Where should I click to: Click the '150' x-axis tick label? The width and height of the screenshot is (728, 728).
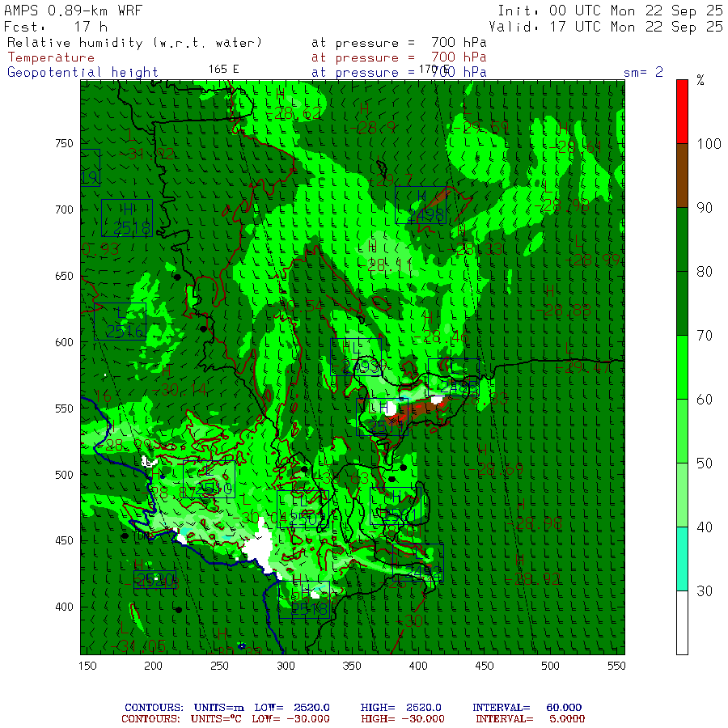87,666
